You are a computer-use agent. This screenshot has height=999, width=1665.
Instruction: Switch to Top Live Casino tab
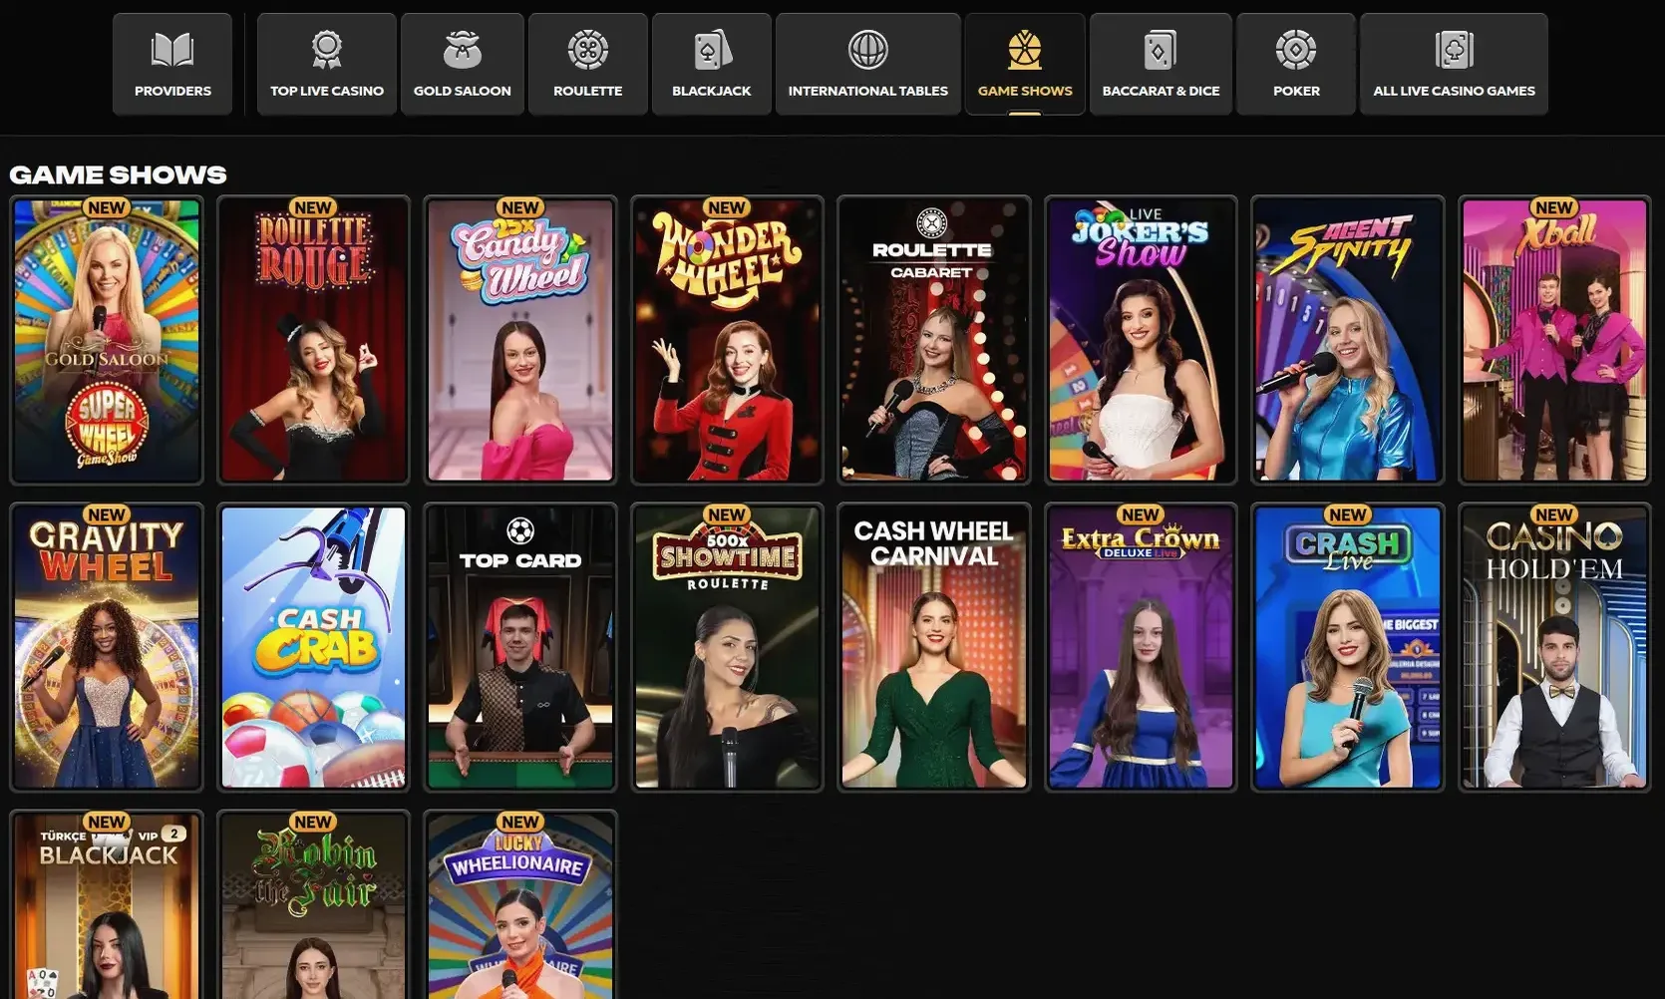[x=327, y=64]
